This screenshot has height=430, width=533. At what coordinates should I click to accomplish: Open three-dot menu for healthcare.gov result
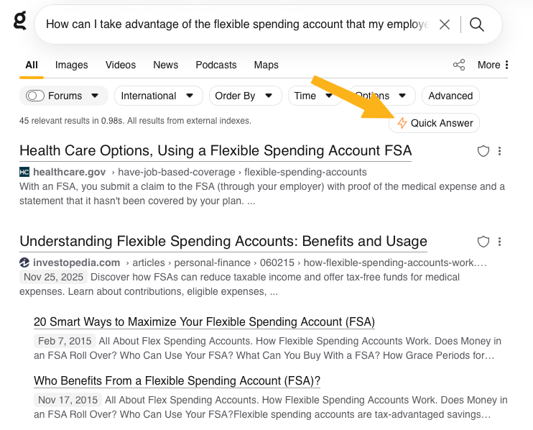pyautogui.click(x=500, y=151)
